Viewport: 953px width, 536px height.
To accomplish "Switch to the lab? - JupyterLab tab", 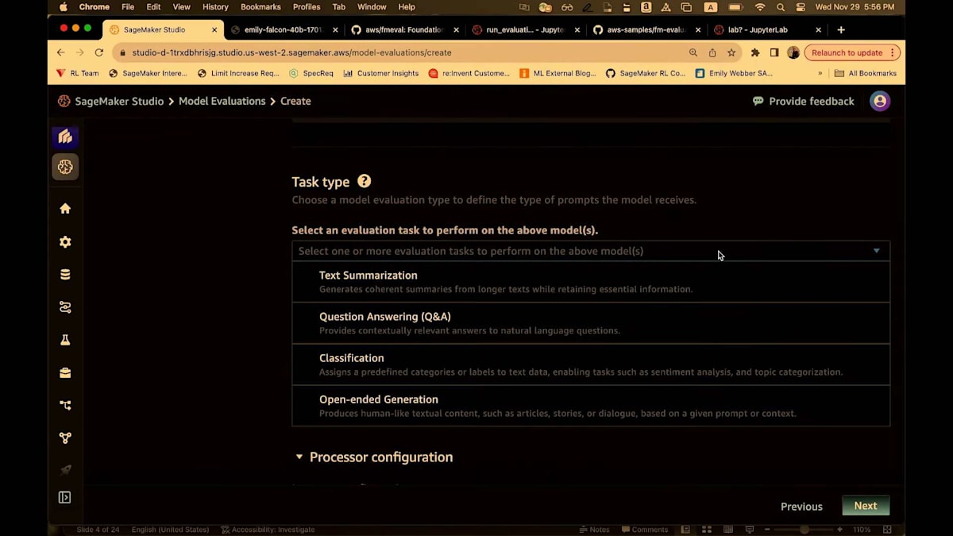I will click(x=767, y=29).
